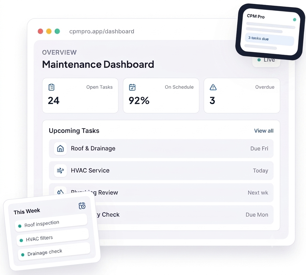Click the Due Mon label
The image size is (306, 275).
257,215
